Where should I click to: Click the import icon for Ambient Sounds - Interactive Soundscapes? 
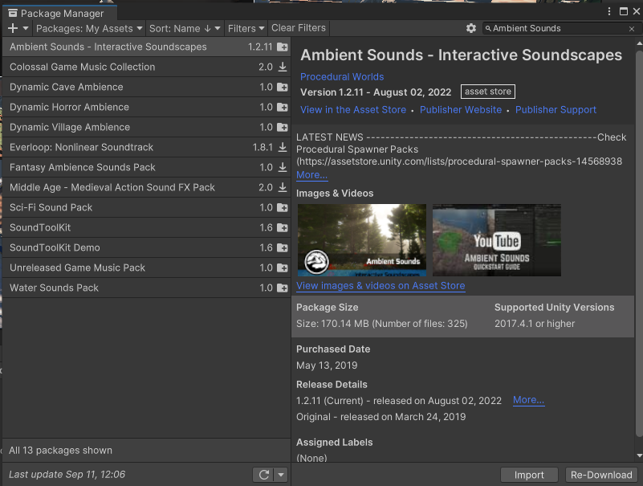pos(282,47)
